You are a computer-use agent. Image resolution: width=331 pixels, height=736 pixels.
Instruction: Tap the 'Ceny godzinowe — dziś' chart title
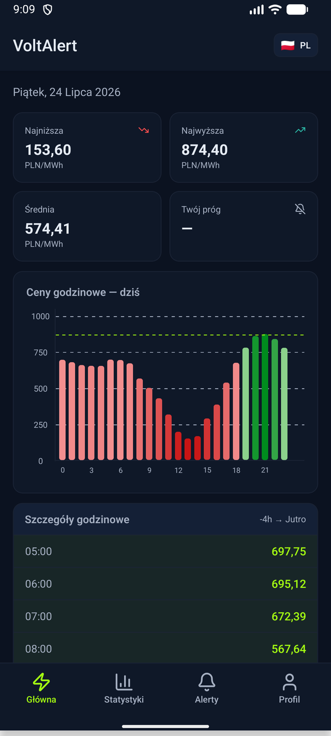pos(83,292)
